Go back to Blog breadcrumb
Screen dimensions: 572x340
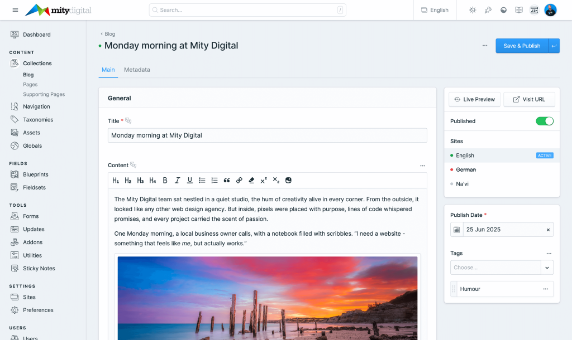108,34
